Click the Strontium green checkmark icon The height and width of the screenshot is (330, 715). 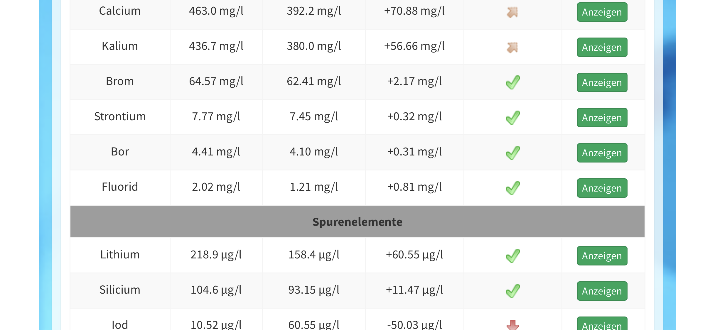[512, 118]
